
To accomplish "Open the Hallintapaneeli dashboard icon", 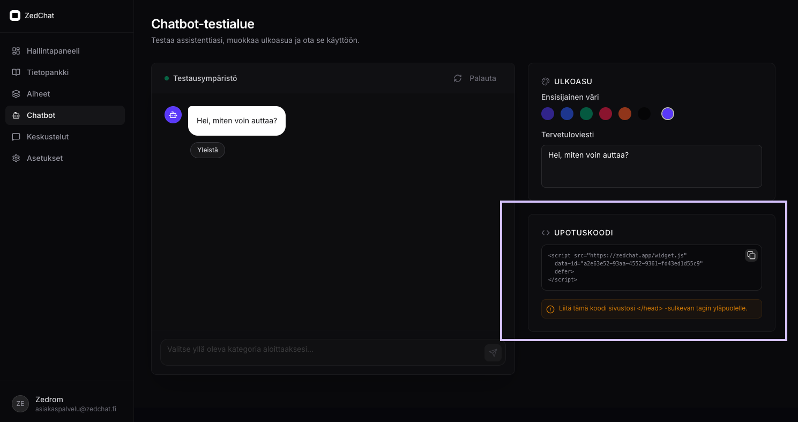I will pos(16,51).
